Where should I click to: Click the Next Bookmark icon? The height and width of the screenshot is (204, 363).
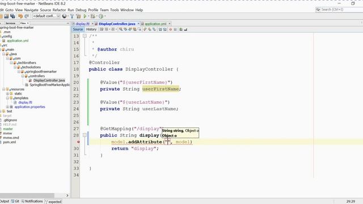[x=150, y=29]
